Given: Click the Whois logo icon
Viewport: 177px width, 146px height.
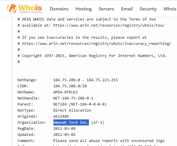Looking at the screenshot, I should (x=12, y=9).
